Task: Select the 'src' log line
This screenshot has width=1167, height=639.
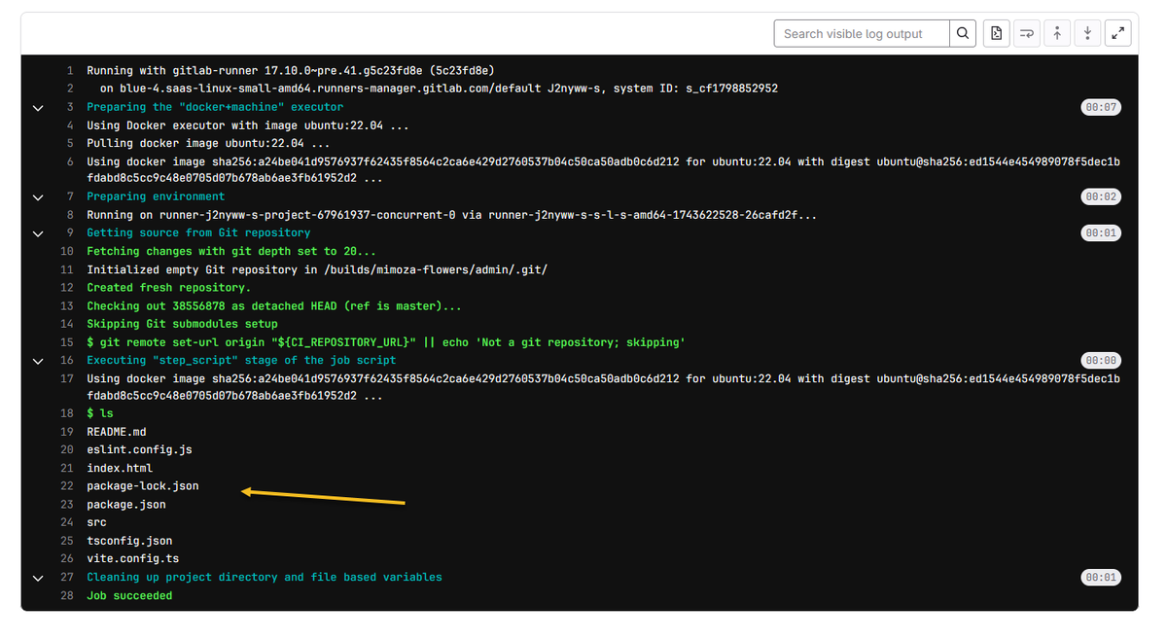Action: [96, 522]
